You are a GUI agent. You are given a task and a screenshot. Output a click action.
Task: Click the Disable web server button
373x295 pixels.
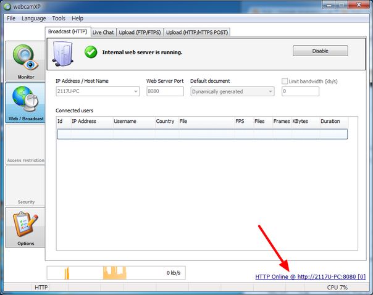pyautogui.click(x=320, y=51)
